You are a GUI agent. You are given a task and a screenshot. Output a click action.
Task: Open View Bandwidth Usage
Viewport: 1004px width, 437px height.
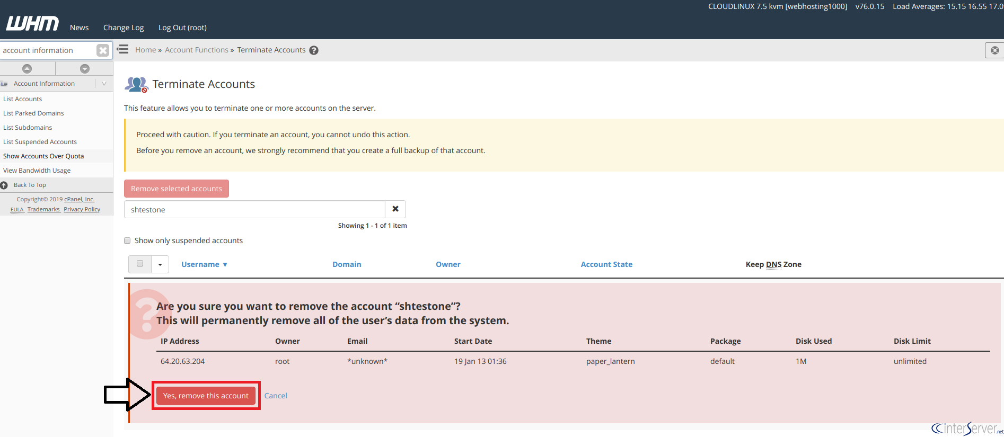tap(37, 171)
